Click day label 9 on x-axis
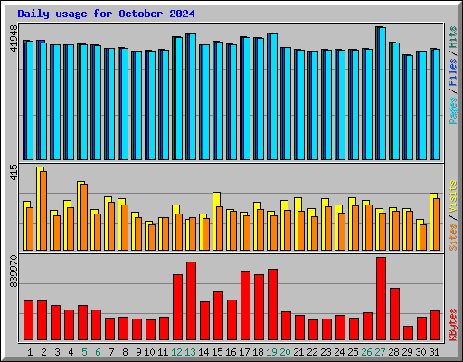The image size is (463, 362). (138, 352)
